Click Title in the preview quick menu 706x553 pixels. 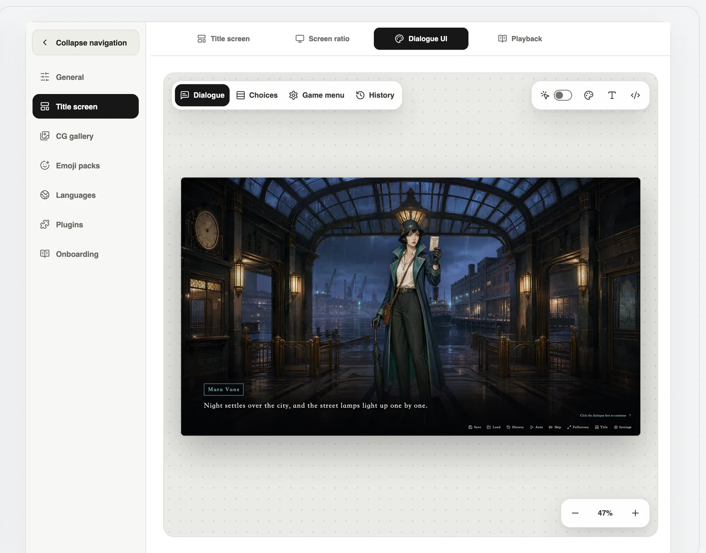click(x=601, y=427)
